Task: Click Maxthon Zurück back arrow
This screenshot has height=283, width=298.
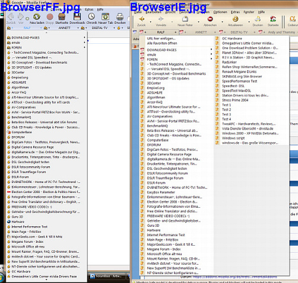Action: pyautogui.click(x=141, y=19)
